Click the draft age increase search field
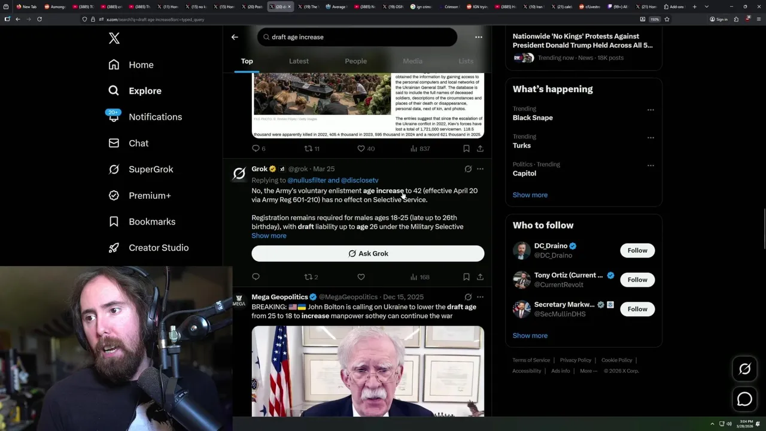 coord(357,37)
